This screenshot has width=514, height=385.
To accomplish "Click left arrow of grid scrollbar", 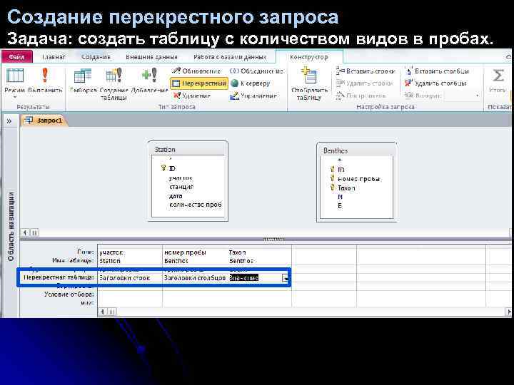I will pyautogui.click(x=103, y=312).
